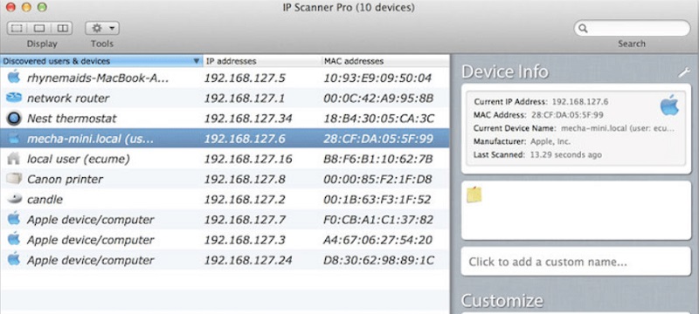The height and width of the screenshot is (314, 699).
Task: Click the large Apple logo in Device Info
Action: (669, 106)
